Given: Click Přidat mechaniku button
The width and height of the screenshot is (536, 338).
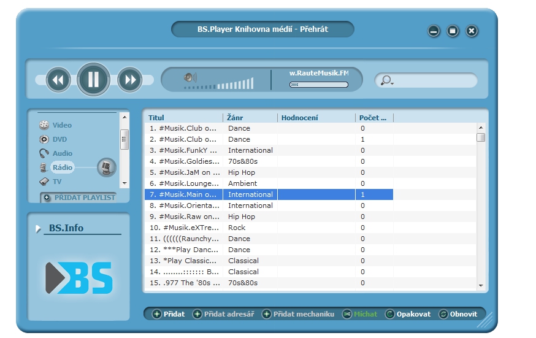Looking at the screenshot, I should pos(298,314).
